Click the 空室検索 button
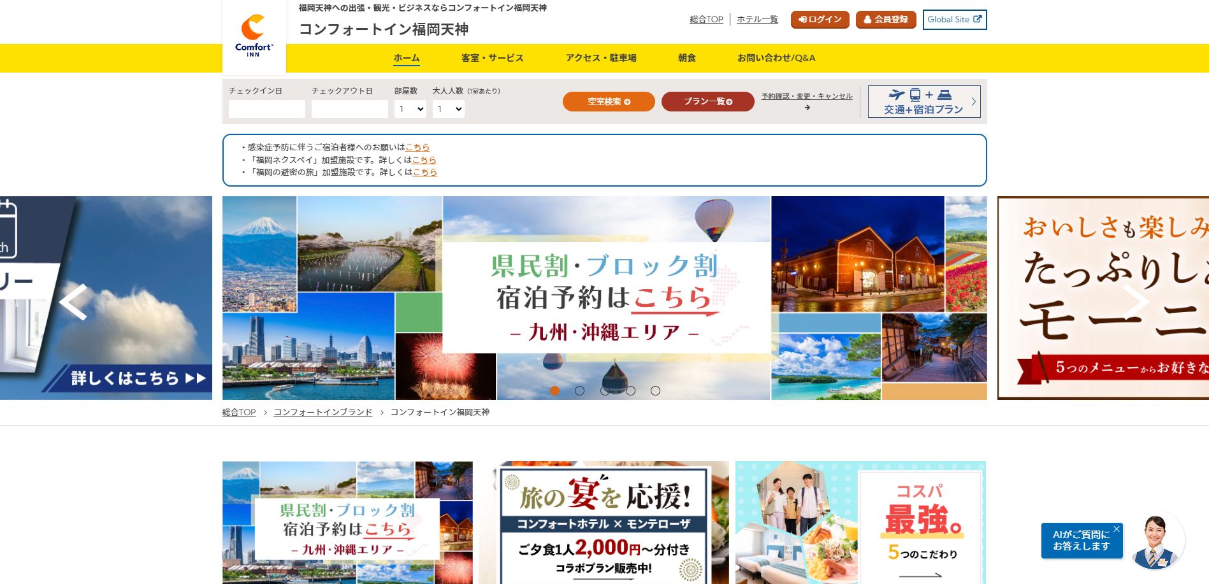Screen dimensions: 1209x584 pyautogui.click(x=609, y=101)
